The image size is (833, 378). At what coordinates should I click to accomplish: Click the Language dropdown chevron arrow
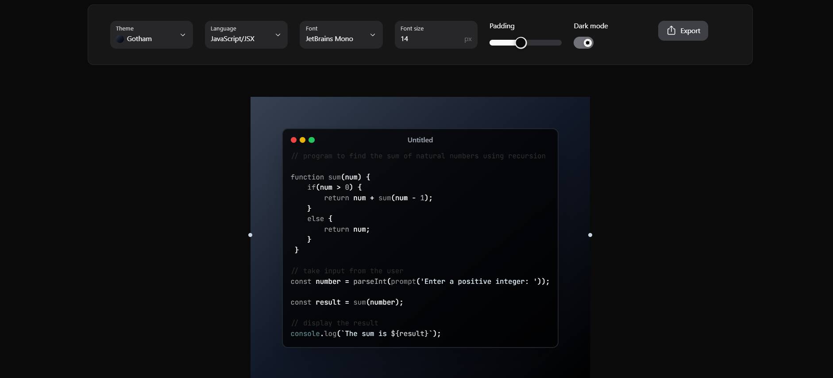pyautogui.click(x=278, y=35)
